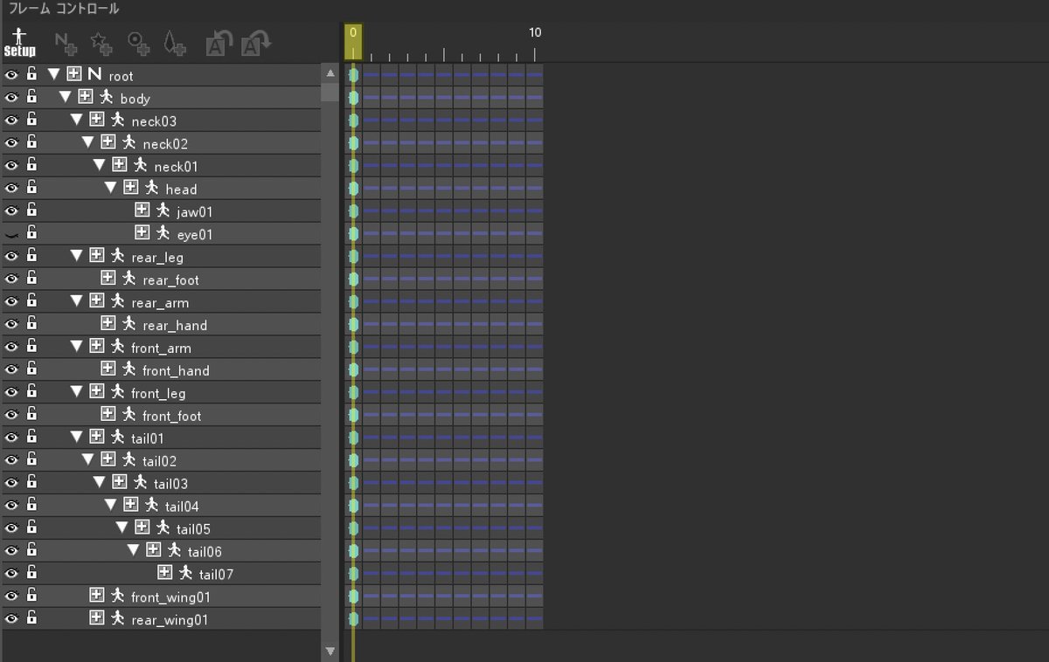
Task: Click the bone figure icon beside body
Action: coord(107,98)
